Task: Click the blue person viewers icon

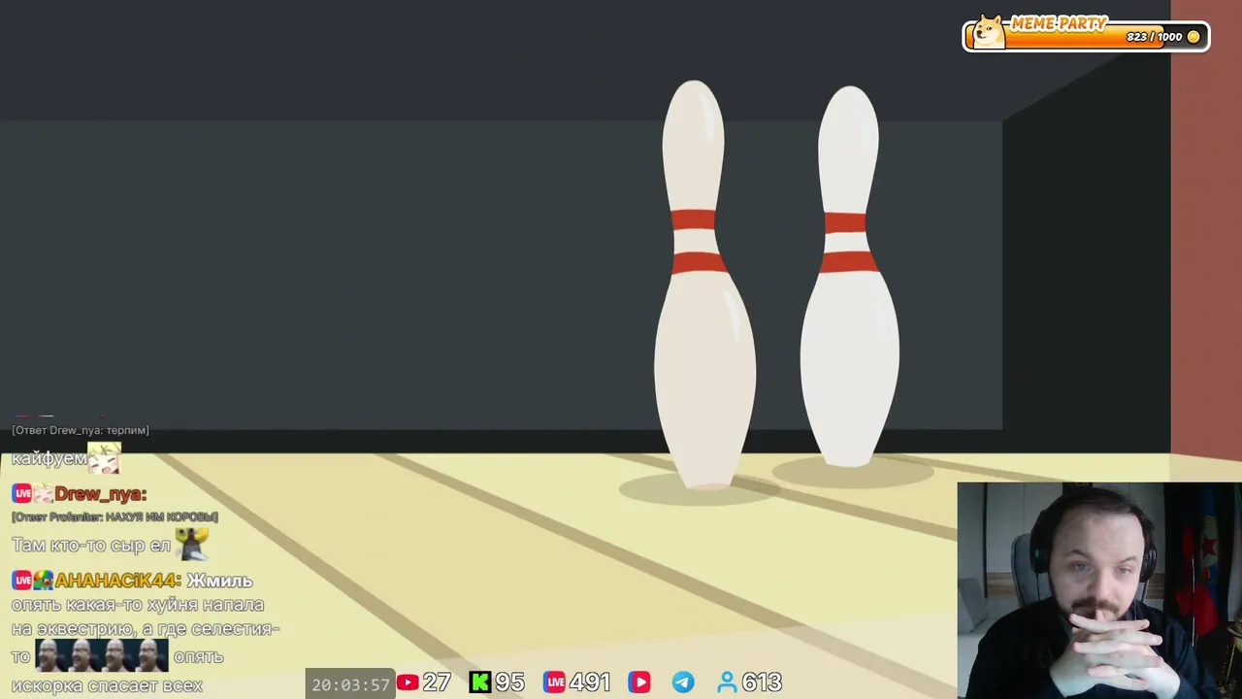Action: click(x=727, y=682)
